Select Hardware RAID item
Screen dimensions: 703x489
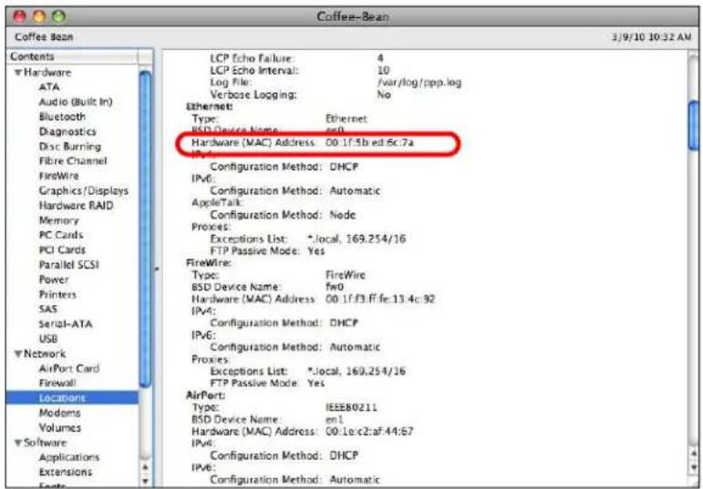[x=77, y=206]
